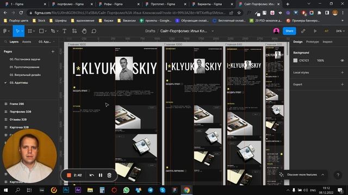This screenshot has height=195, width=348.
Task: Expand shape tools dropdown arrow
Action: click(x=46, y=31)
